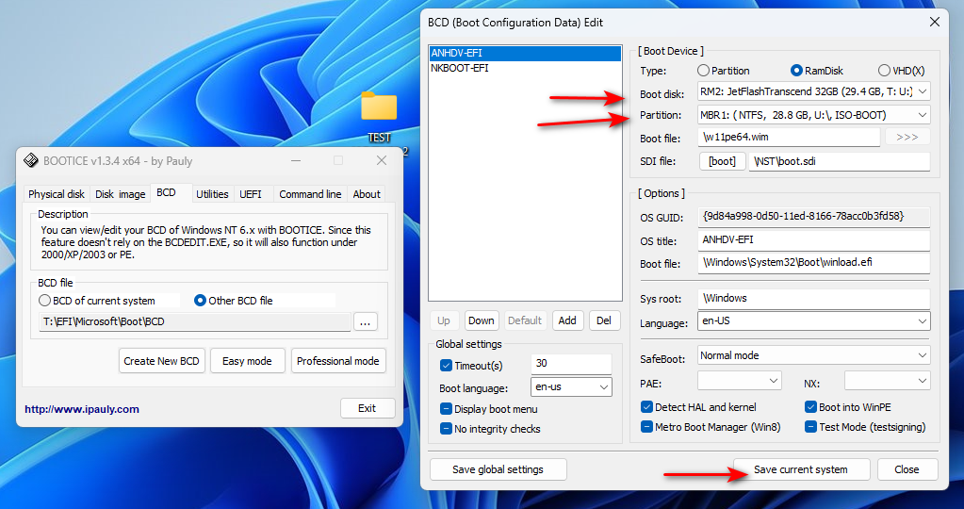Click Sys root field \Windows
This screenshot has height=509, width=964.
pyautogui.click(x=814, y=298)
